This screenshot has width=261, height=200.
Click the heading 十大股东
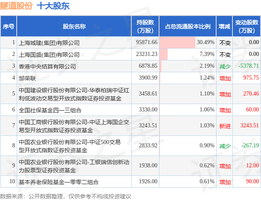[53, 6]
